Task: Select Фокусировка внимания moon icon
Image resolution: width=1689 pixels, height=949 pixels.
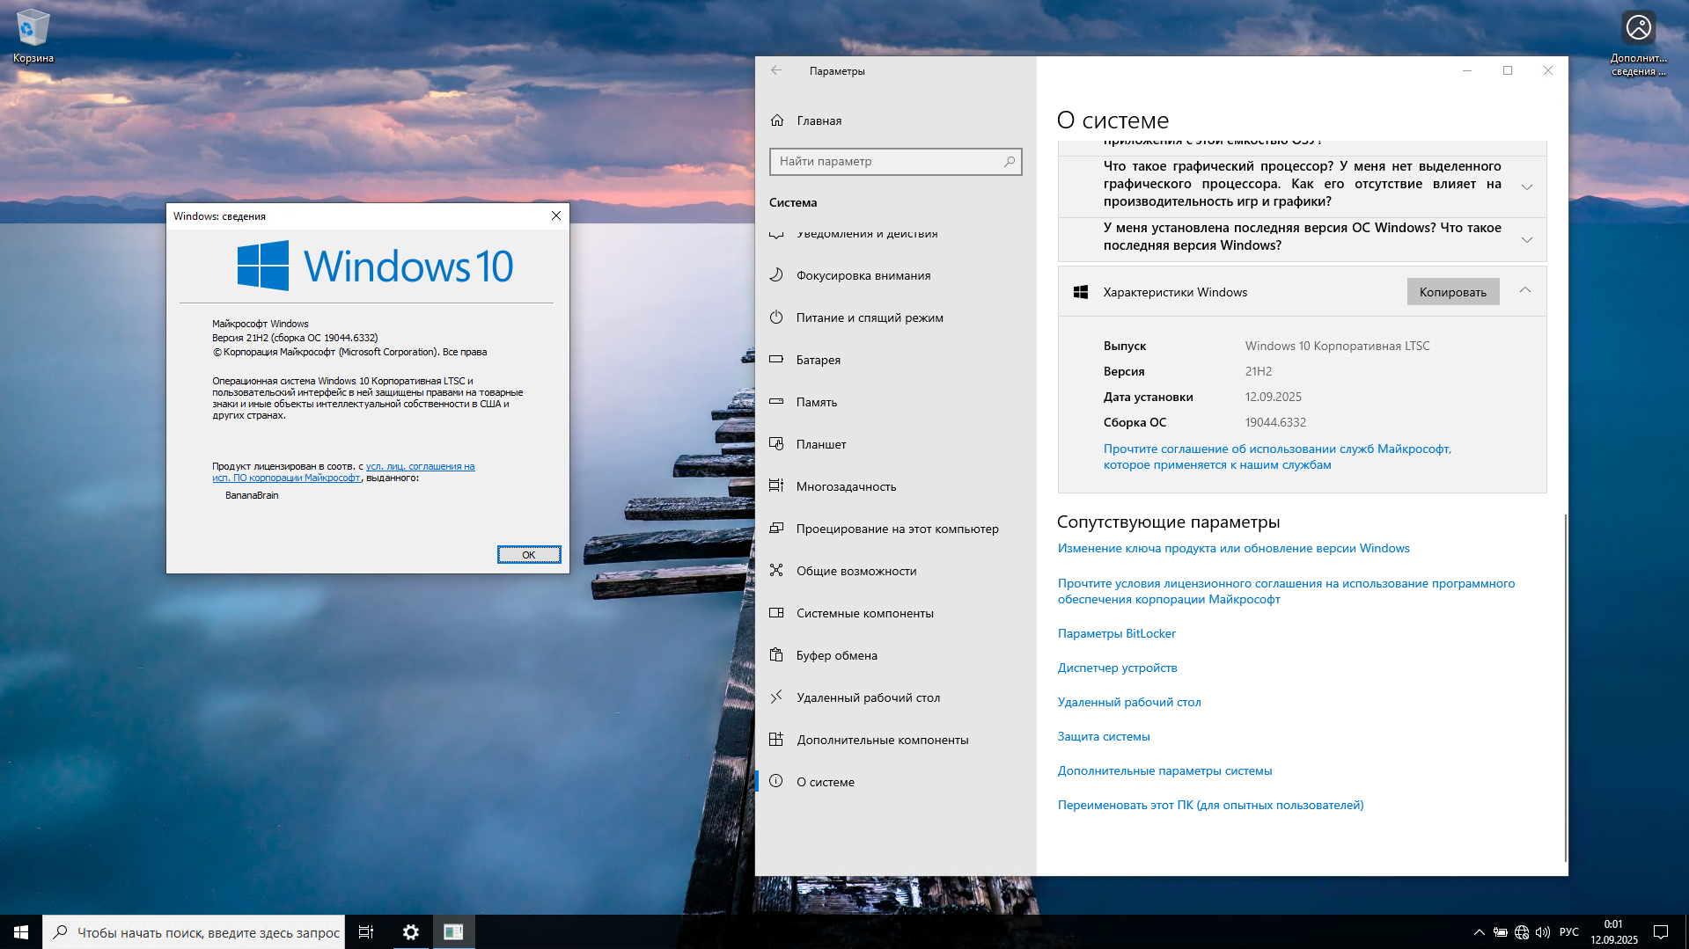Action: click(x=776, y=275)
